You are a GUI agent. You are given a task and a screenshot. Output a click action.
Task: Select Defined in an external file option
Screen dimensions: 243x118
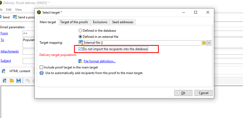pos(80,37)
